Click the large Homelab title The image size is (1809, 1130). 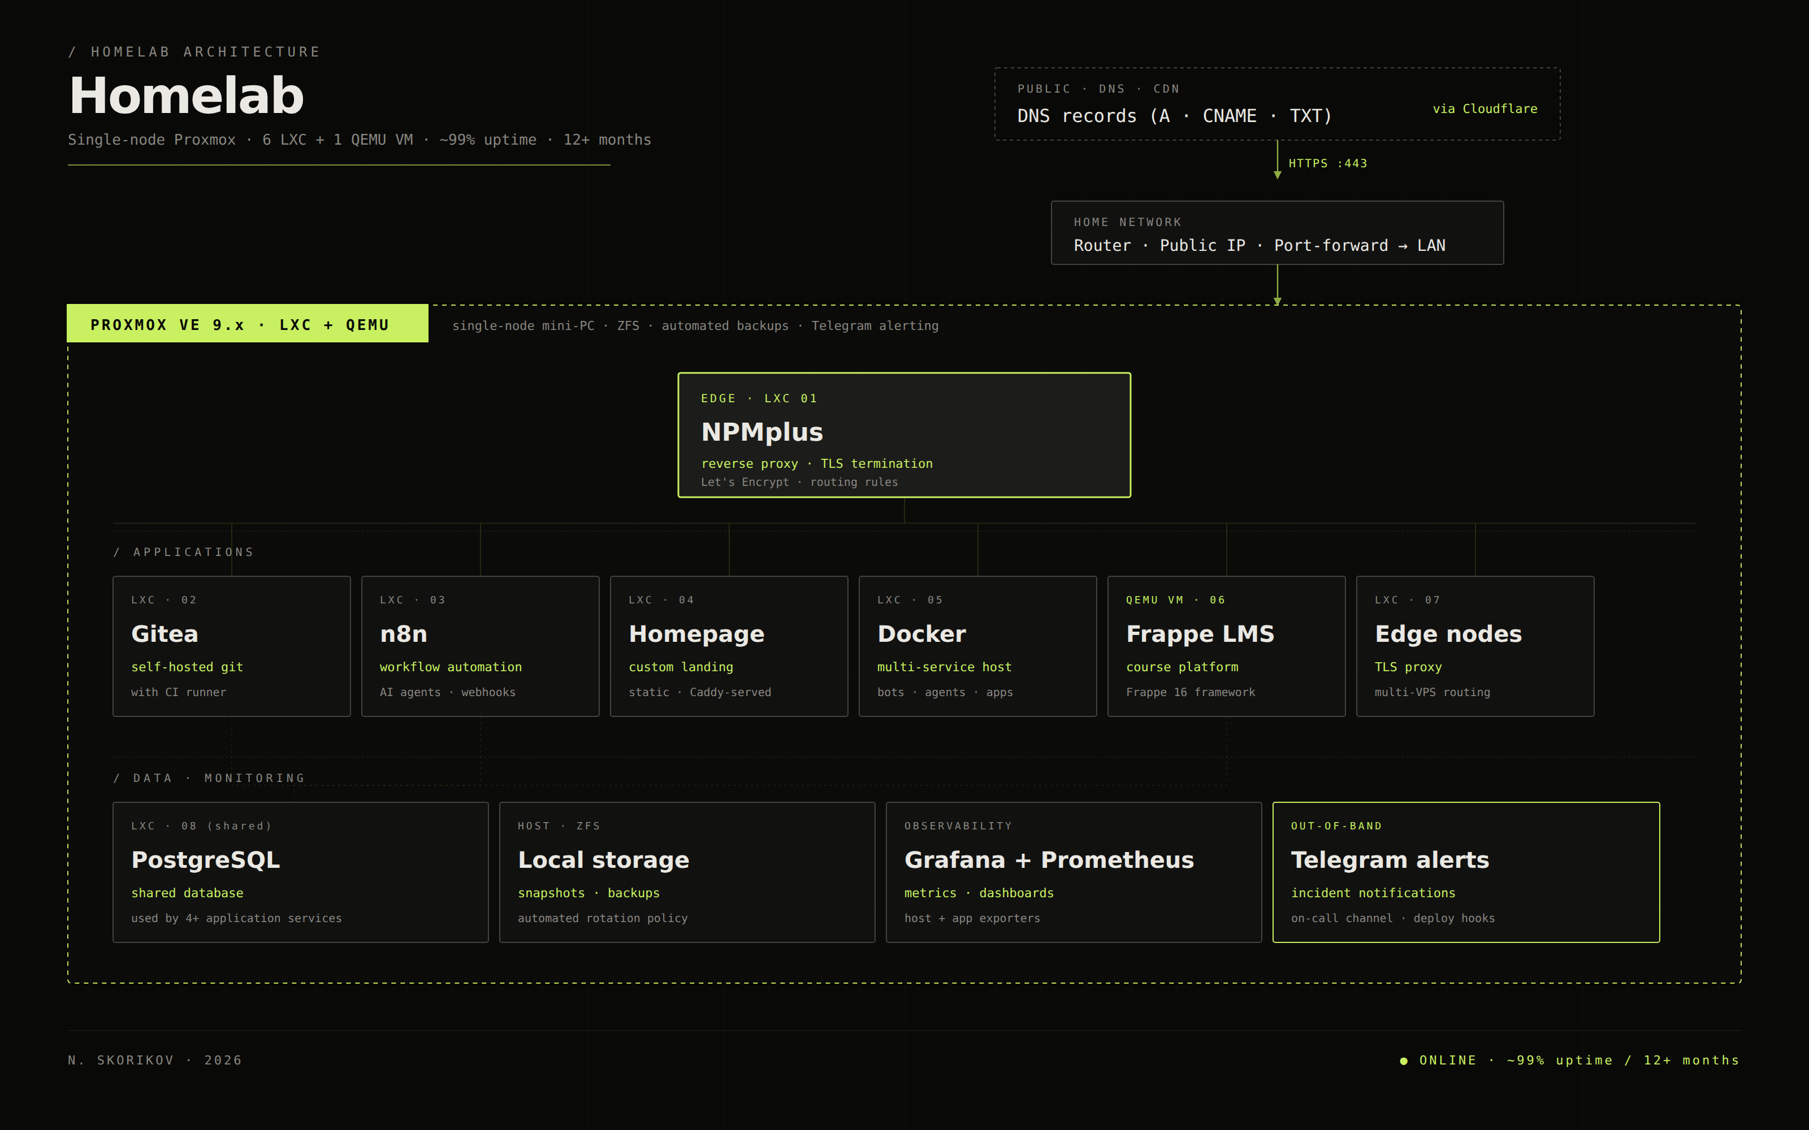click(x=187, y=97)
